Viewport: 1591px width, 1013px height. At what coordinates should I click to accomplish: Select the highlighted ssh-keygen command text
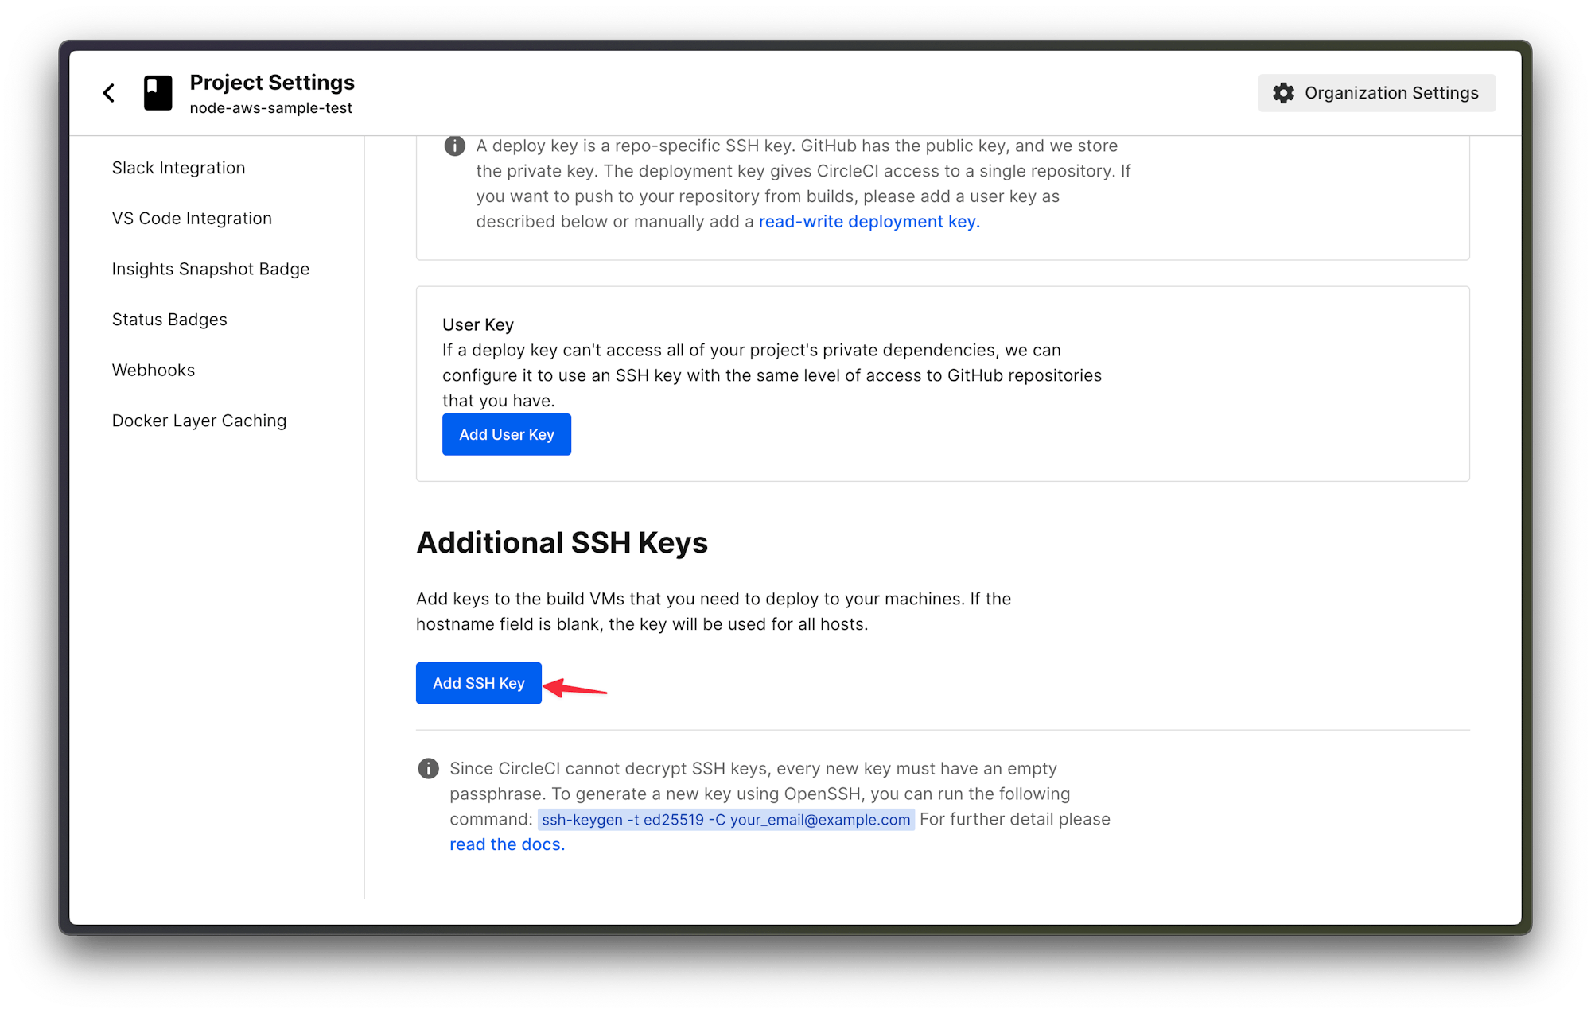(726, 819)
